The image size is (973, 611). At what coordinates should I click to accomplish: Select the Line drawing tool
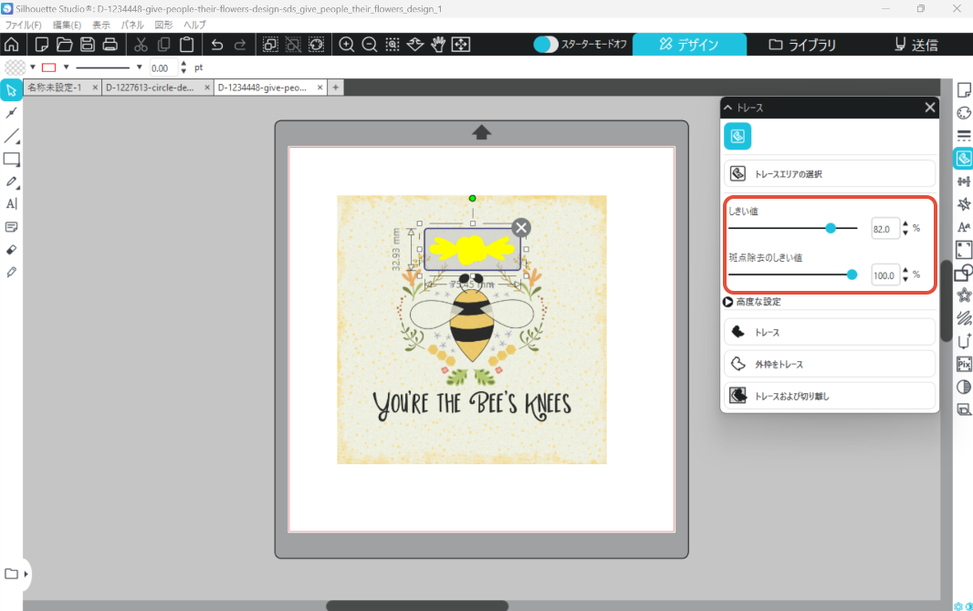tap(11, 136)
